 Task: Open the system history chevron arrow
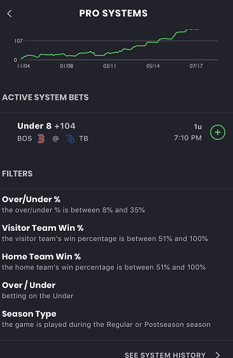click(218, 355)
